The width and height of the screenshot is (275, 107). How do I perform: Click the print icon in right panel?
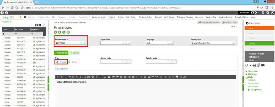pos(254,65)
